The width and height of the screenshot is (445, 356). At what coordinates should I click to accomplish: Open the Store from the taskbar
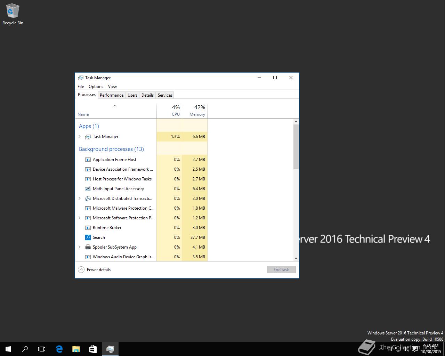tap(93, 349)
